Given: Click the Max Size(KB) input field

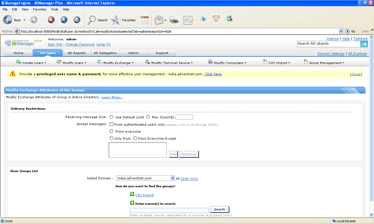Looking at the screenshot, I should tap(184, 117).
